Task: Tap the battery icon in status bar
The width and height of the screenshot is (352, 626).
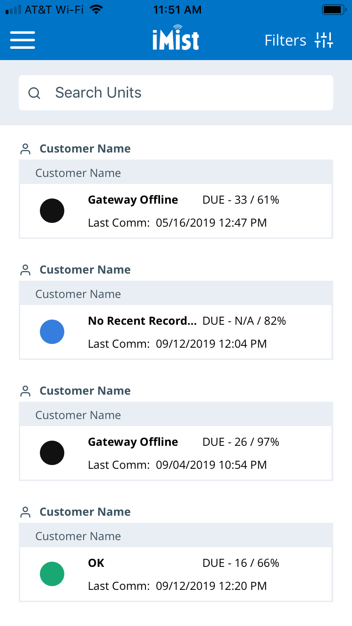Action: tap(333, 10)
